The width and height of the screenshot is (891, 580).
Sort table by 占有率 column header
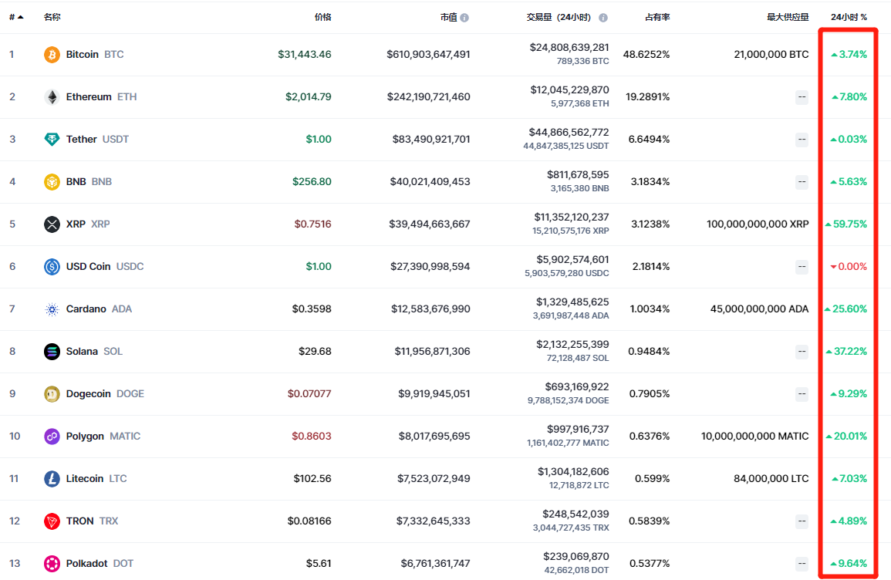(657, 17)
